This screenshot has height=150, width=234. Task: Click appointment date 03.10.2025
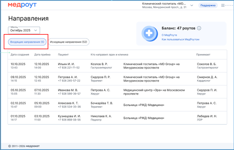tap(42, 116)
